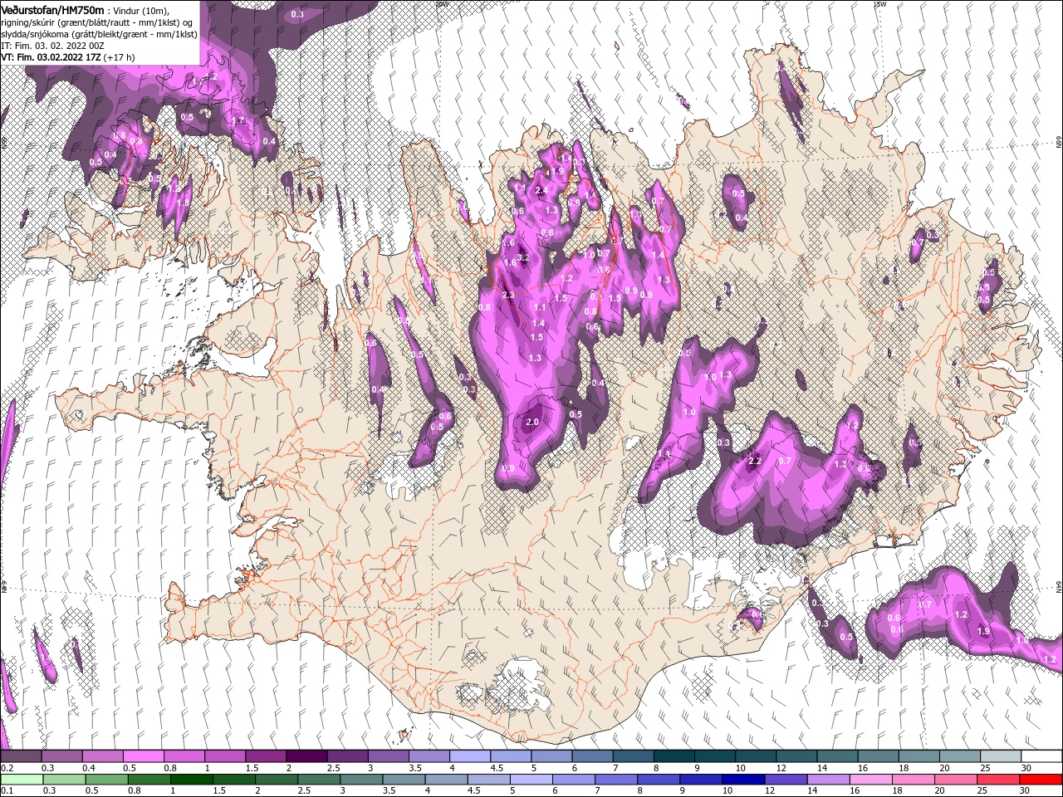Click the '0.2' label starting the top legend scale
1063x797 pixels.
point(6,768)
